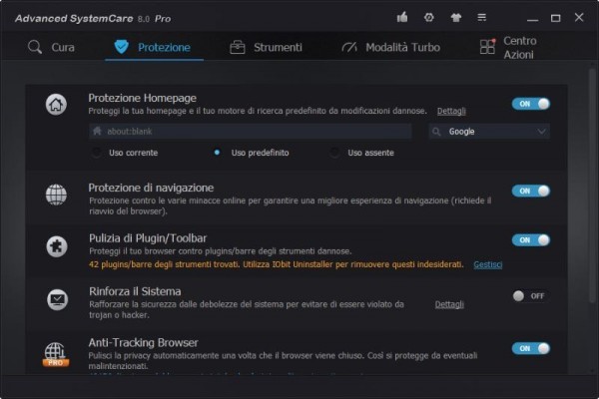Click the about:blank homepage field
Viewport: 599px width, 399px height.
250,132
